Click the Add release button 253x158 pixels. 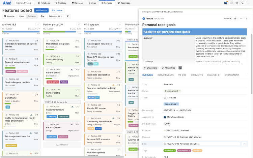[x=57, y=10]
